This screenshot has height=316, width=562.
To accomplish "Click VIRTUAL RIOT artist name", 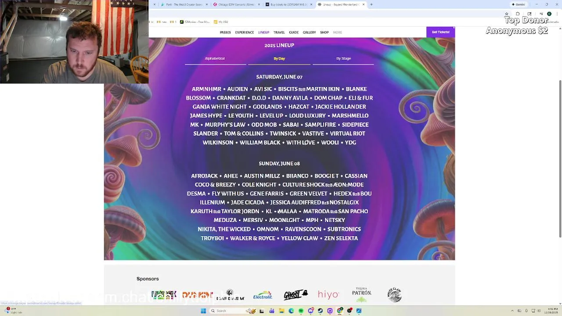I will 347,133.
